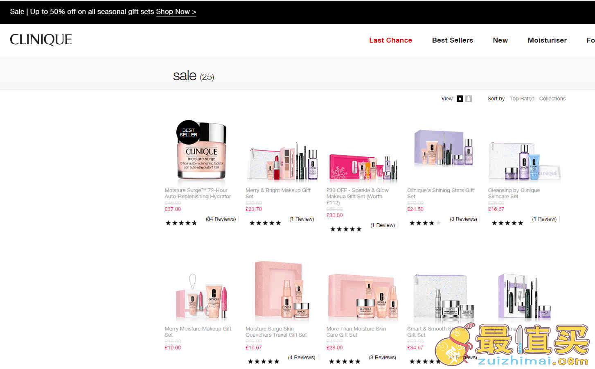The height and width of the screenshot is (369, 595).
Task: Open the New menu item
Action: click(x=500, y=40)
